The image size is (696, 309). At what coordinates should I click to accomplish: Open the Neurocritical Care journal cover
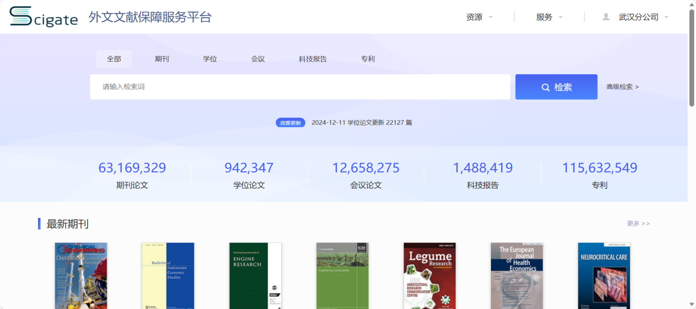point(604,276)
